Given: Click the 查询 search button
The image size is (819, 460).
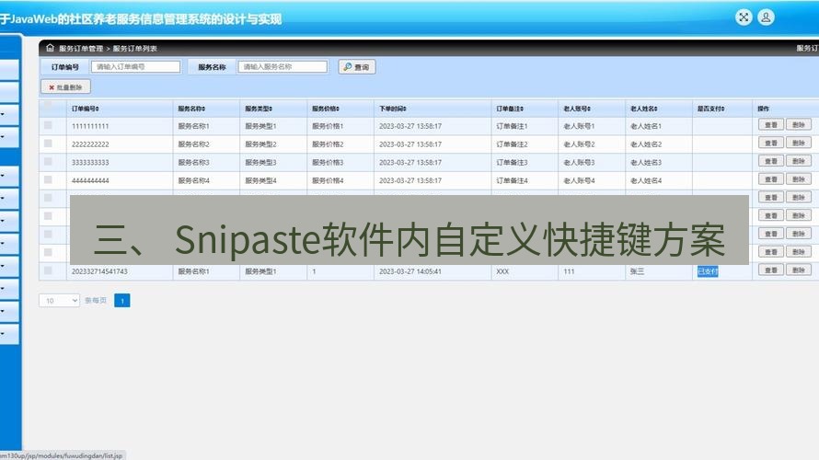Looking at the screenshot, I should [x=357, y=67].
